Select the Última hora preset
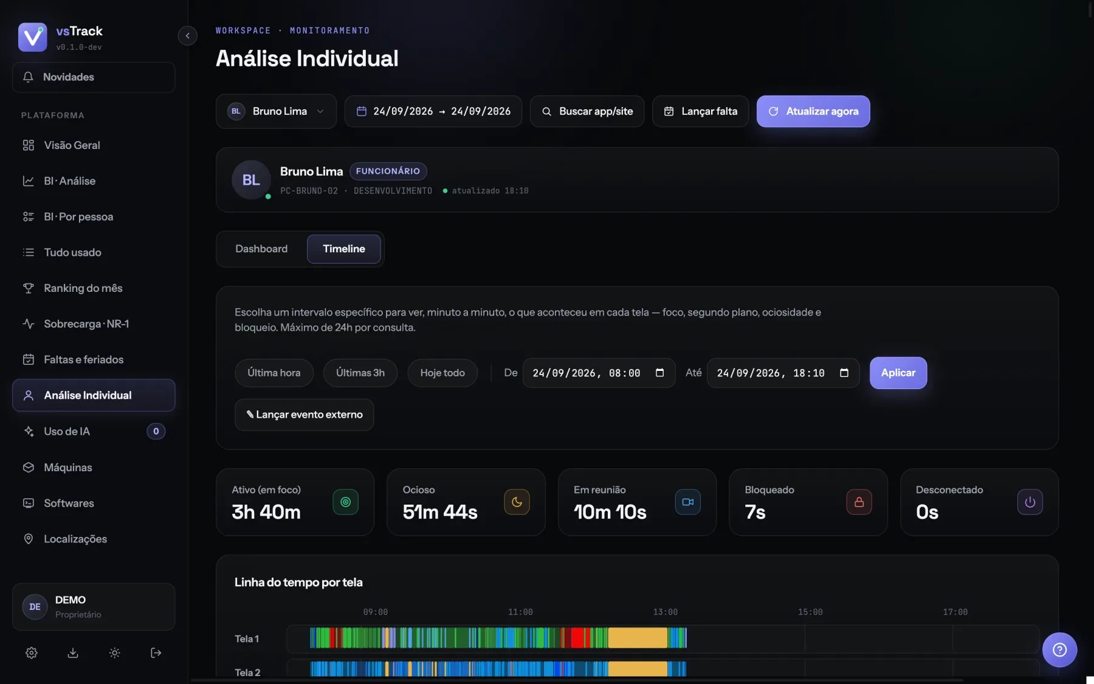This screenshot has width=1094, height=684. point(274,373)
